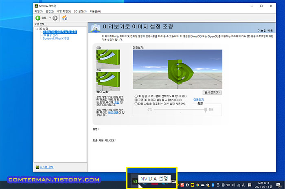285x189 pixels.
Task: Click the yellow KakaoTalk tray icon
Action: click(192, 185)
